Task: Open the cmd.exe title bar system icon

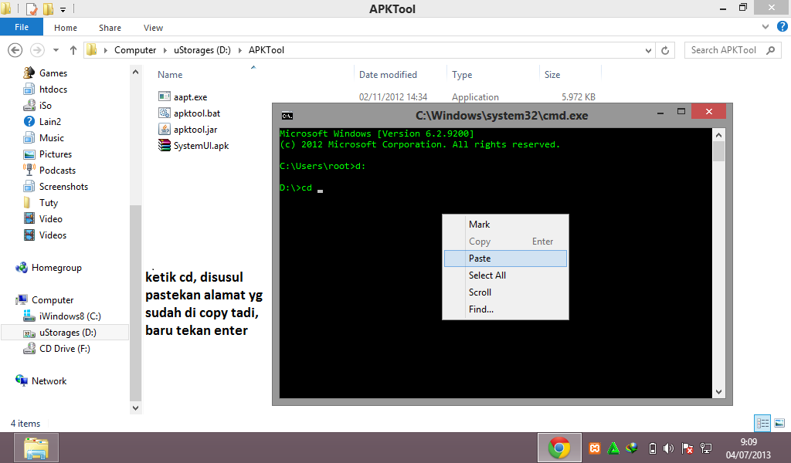Action: coord(287,116)
